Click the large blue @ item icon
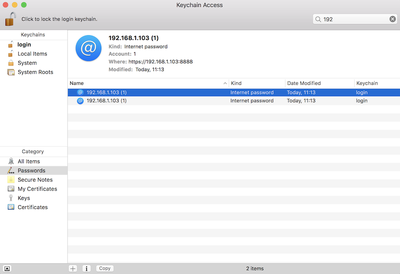The height and width of the screenshot is (274, 400). [88, 48]
